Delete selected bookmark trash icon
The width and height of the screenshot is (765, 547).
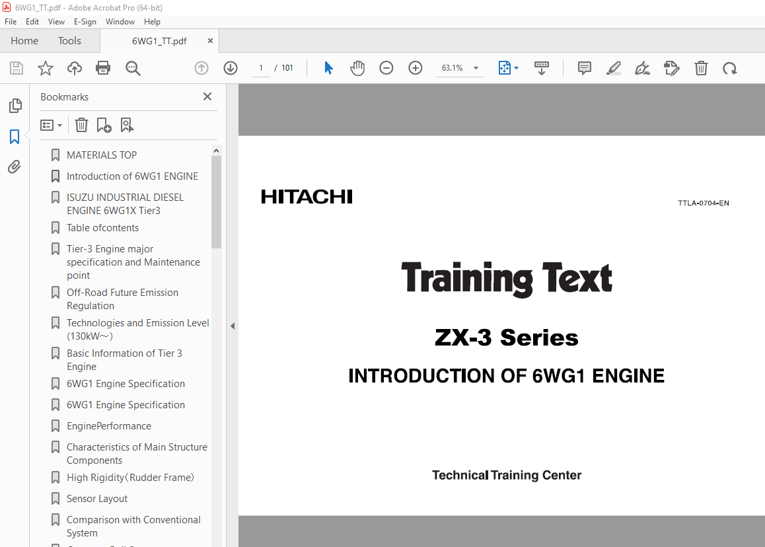(81, 126)
